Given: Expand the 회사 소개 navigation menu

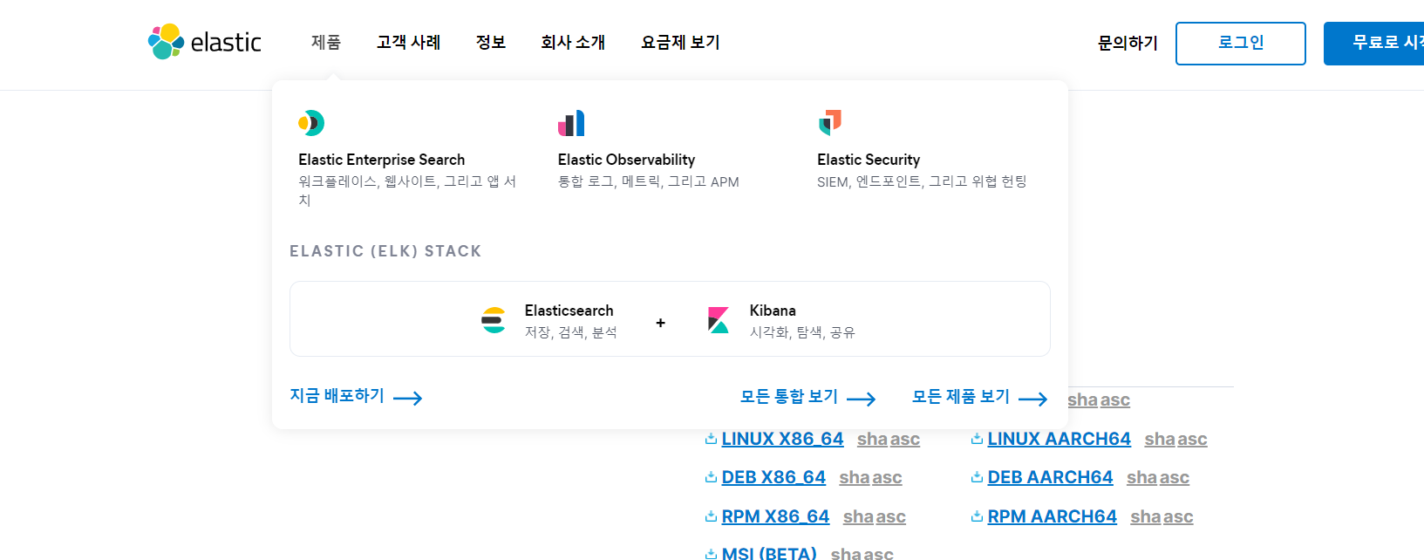Looking at the screenshot, I should (x=573, y=42).
